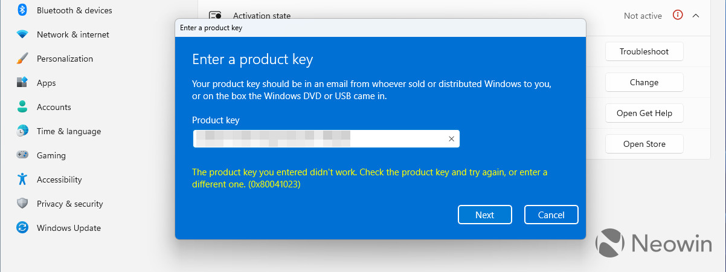This screenshot has height=272, width=726.
Task: Click the Network & internet Wi-Fi icon
Action: (22, 34)
